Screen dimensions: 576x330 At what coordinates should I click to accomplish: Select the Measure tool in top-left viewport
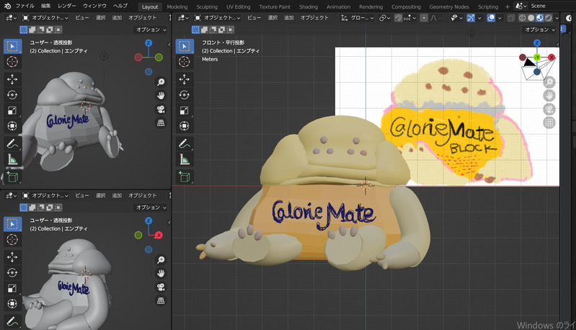coord(12,159)
